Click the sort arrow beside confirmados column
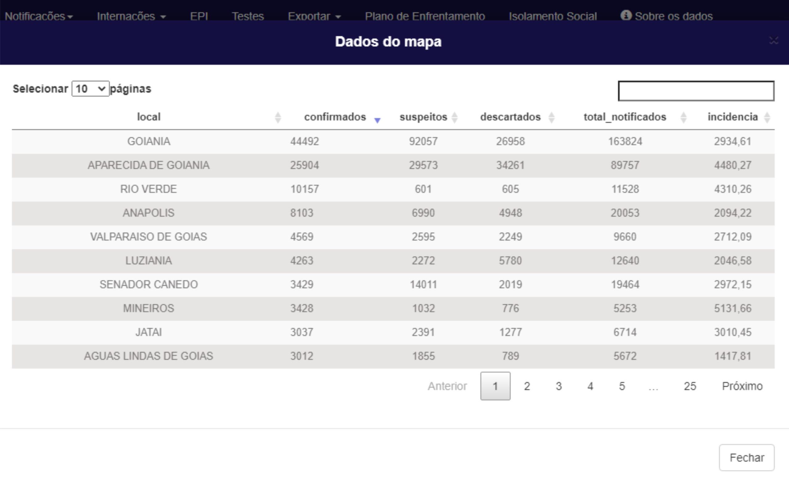 tap(377, 120)
